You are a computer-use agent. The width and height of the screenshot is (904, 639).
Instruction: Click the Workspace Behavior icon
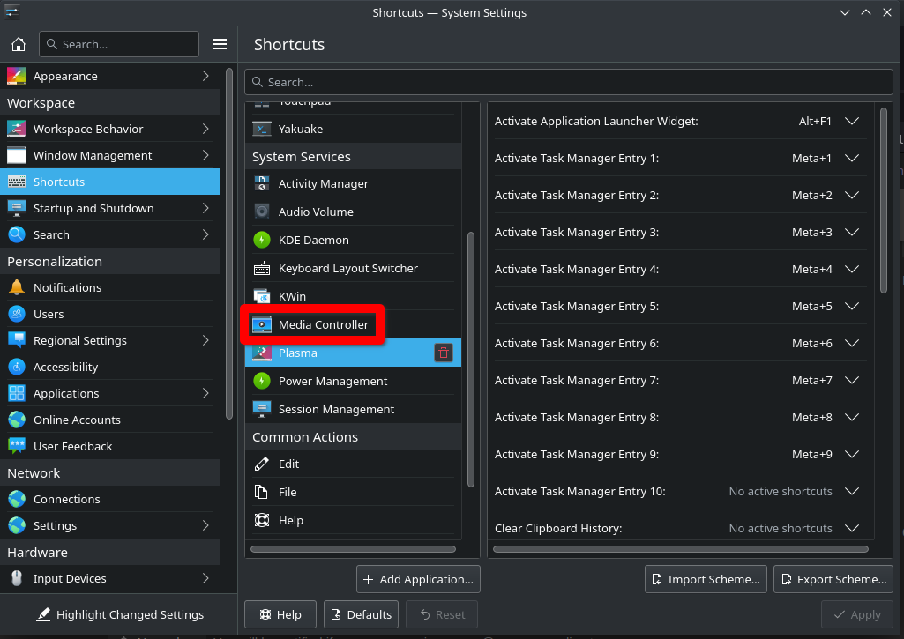tap(17, 129)
